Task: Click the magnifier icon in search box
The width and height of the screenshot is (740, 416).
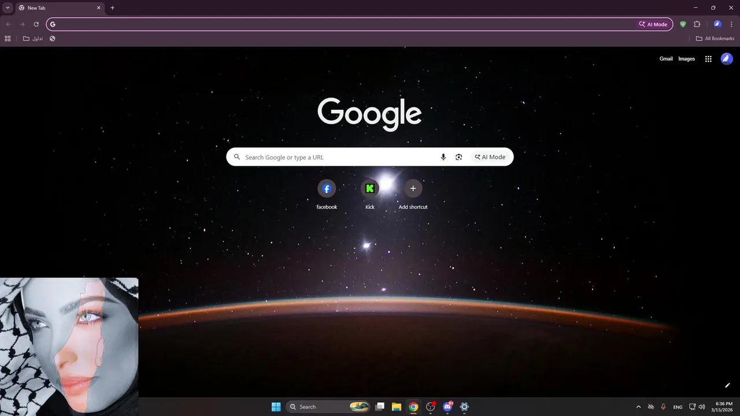Action: pos(236,157)
